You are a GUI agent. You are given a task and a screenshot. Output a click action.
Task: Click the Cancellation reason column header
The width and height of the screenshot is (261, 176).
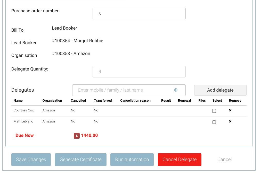(135, 101)
